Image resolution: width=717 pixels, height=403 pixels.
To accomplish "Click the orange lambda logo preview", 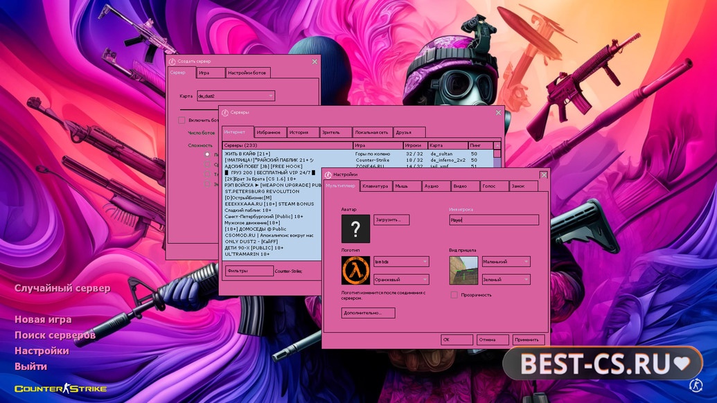I will (x=355, y=270).
